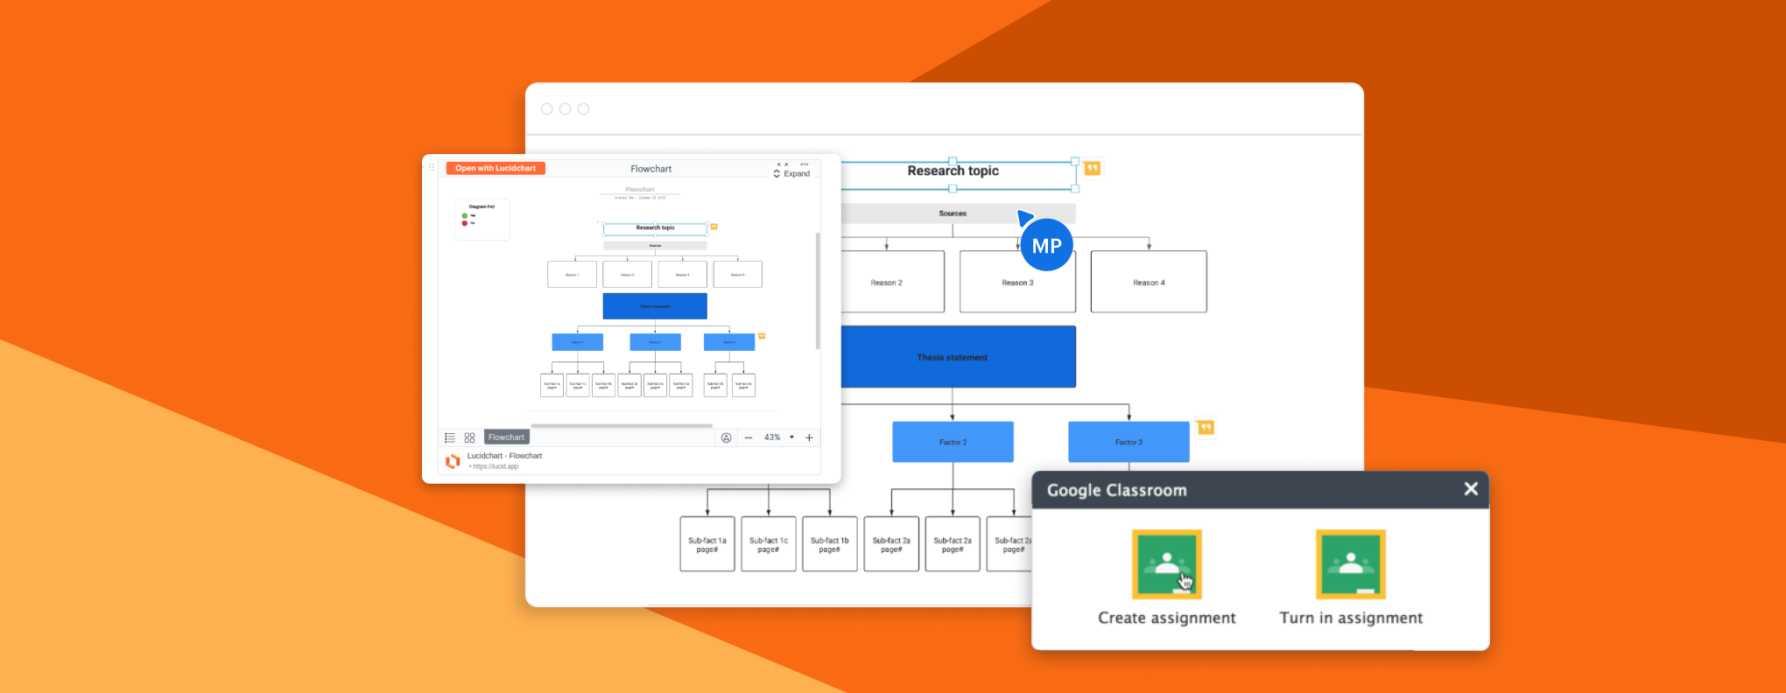Click the Expand control in embed panel
The height and width of the screenshot is (693, 1786).
point(791,173)
